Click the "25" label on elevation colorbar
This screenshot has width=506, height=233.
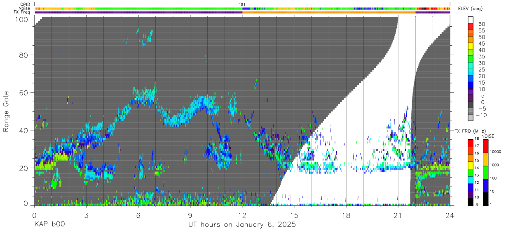pos(481,69)
